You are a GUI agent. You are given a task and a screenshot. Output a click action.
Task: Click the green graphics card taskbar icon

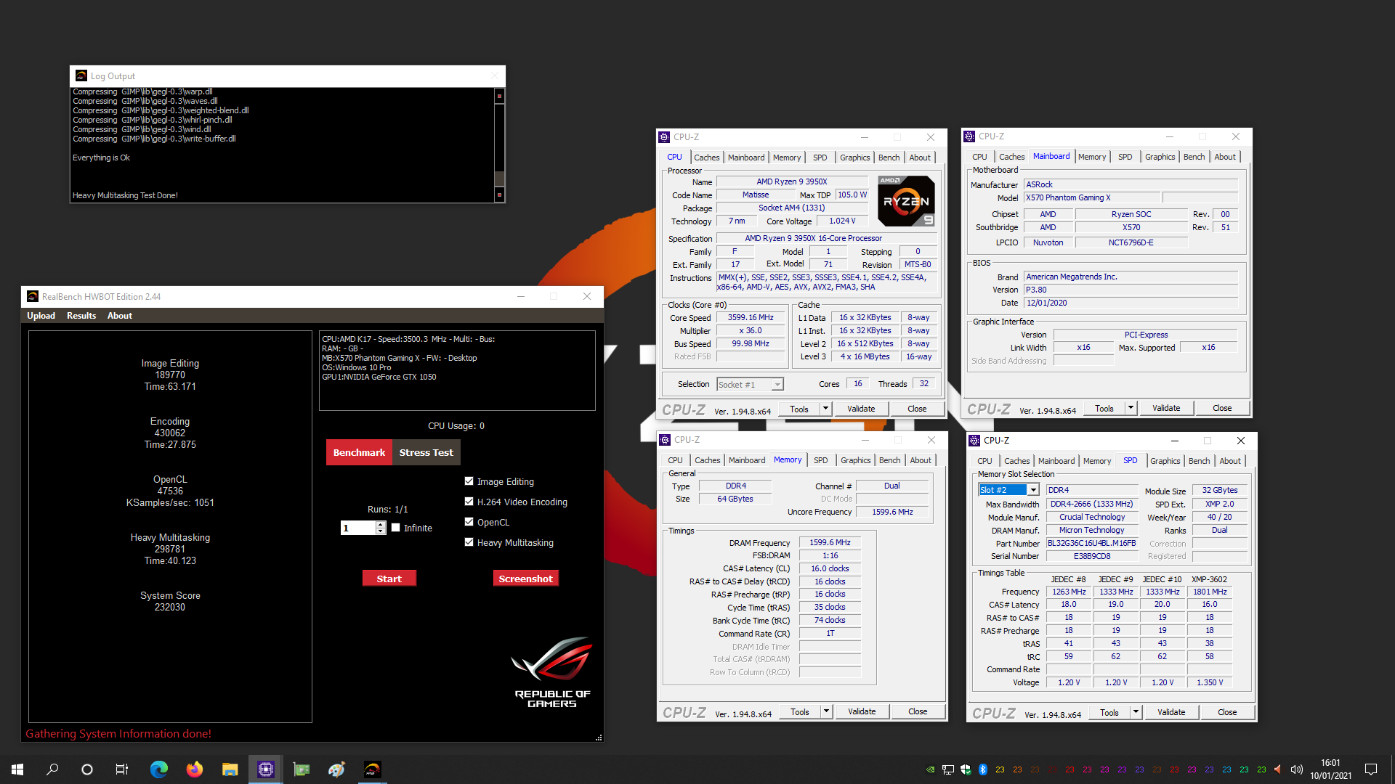301,769
